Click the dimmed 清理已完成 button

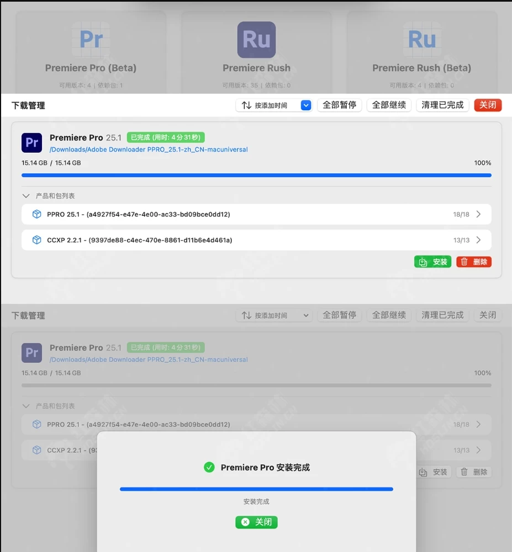[x=442, y=315]
